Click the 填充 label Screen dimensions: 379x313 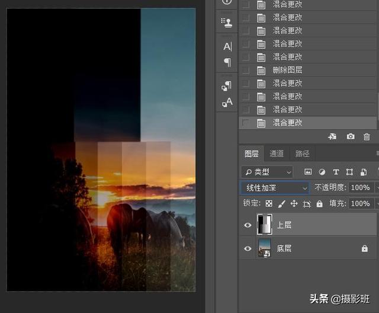click(x=338, y=203)
